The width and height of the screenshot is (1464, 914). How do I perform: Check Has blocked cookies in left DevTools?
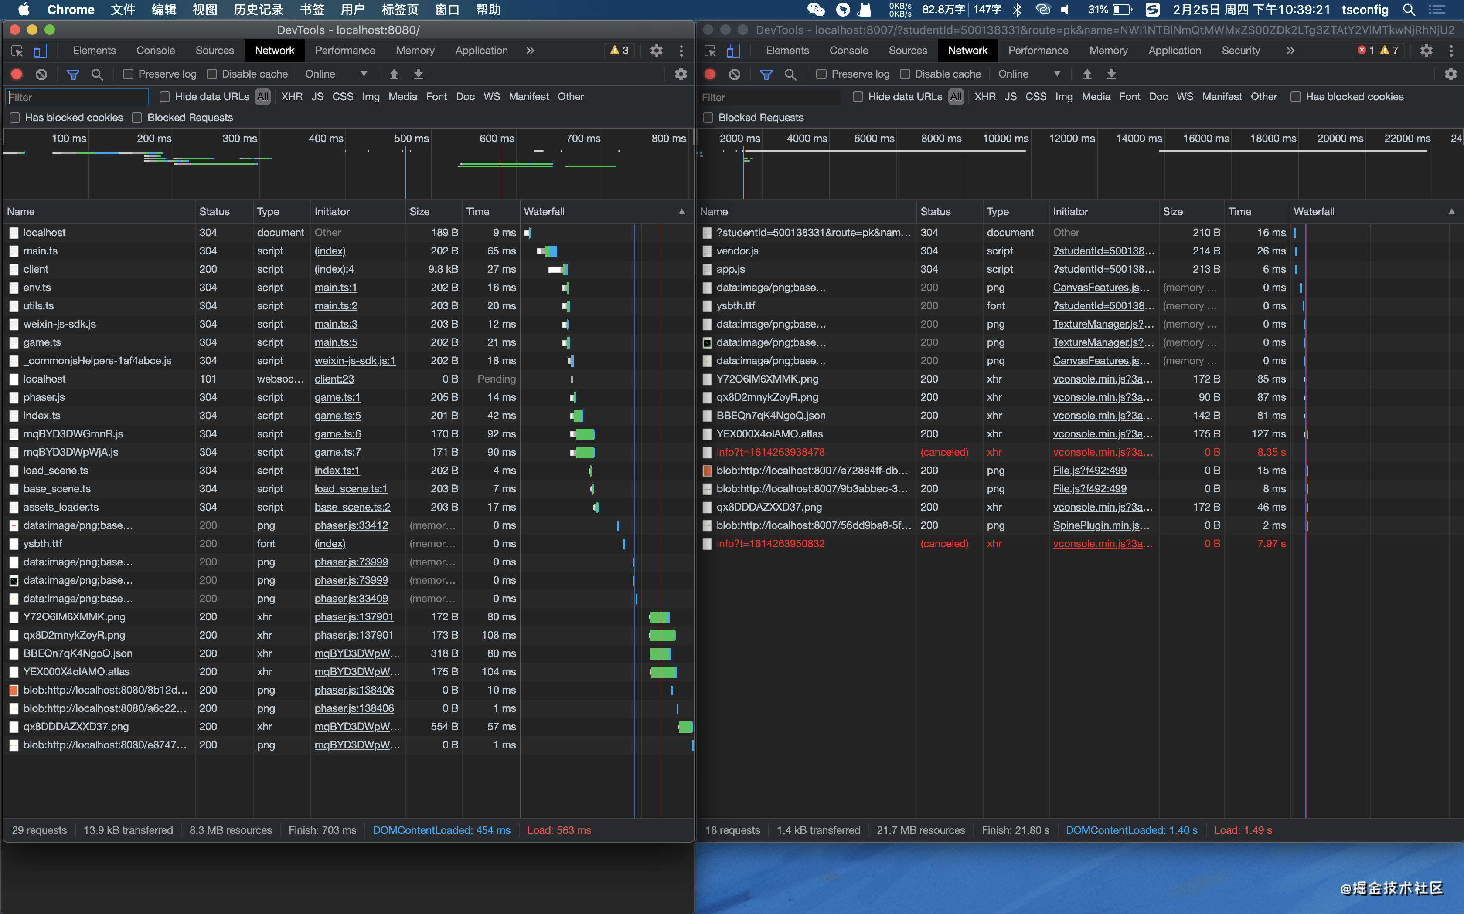tap(15, 118)
